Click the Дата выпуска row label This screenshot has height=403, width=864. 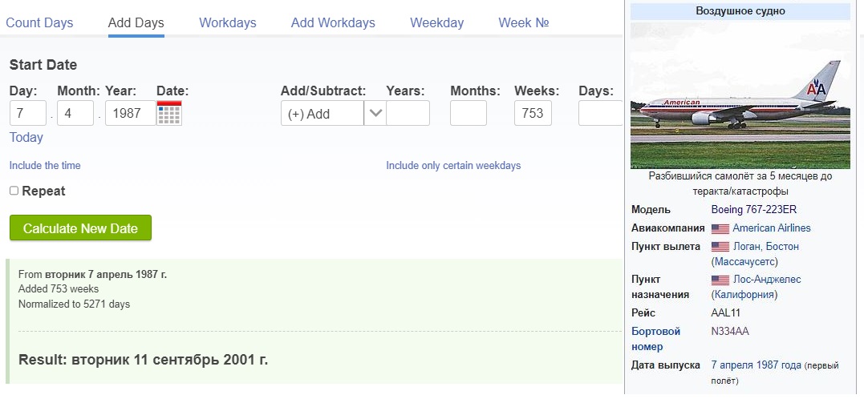point(666,365)
